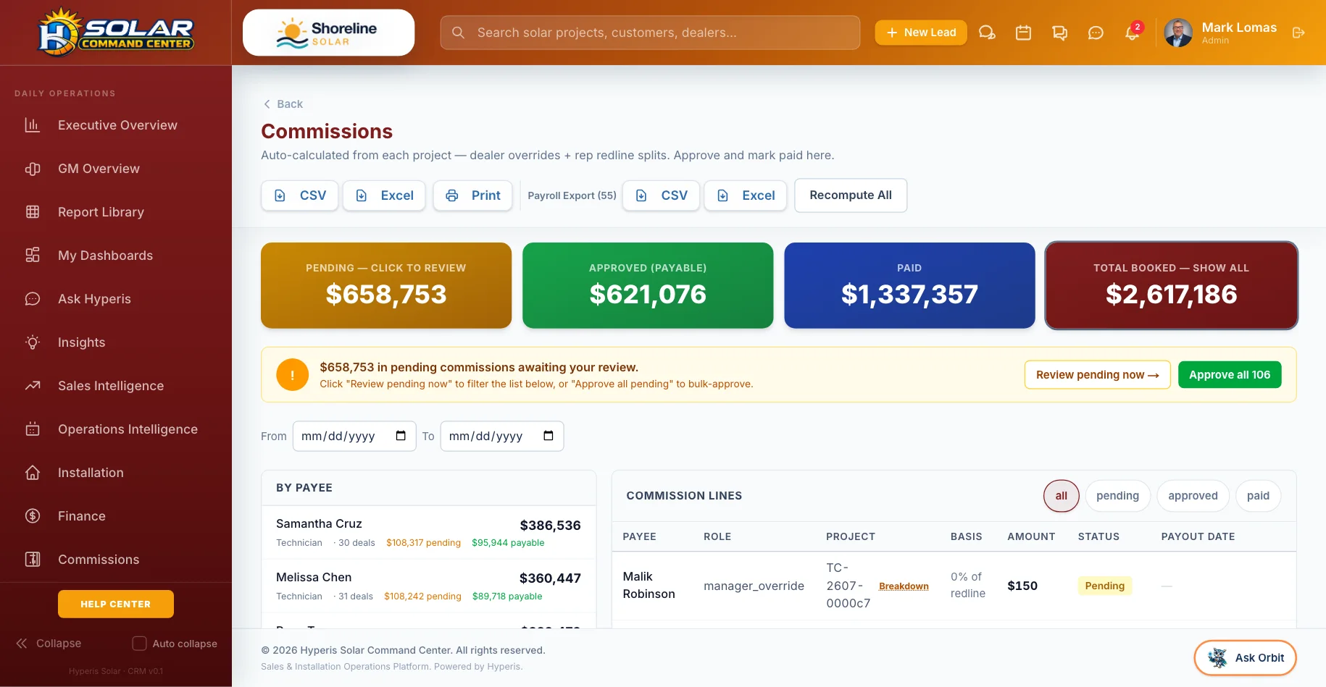Open the Total Booked show all card
Viewport: 1326px width, 687px height.
tap(1171, 285)
